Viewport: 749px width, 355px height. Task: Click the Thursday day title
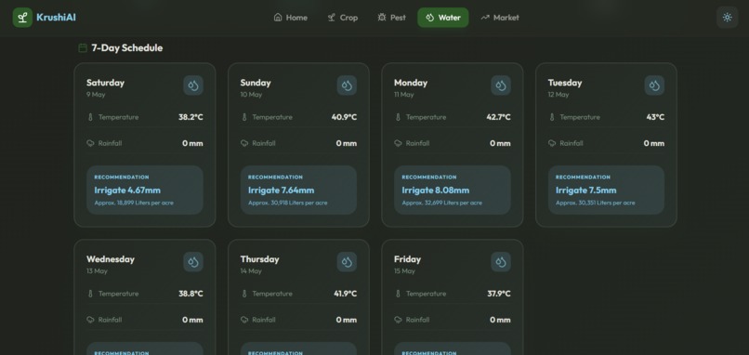pos(259,259)
